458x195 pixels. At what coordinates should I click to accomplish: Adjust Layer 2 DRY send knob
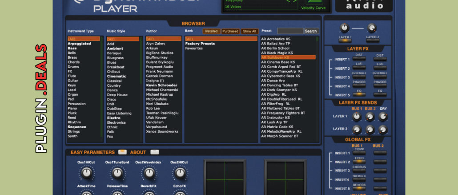[383, 130]
